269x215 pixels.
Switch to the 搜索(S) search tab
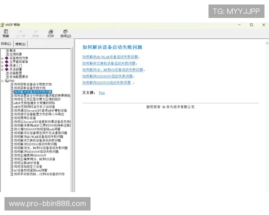[x=21, y=44]
